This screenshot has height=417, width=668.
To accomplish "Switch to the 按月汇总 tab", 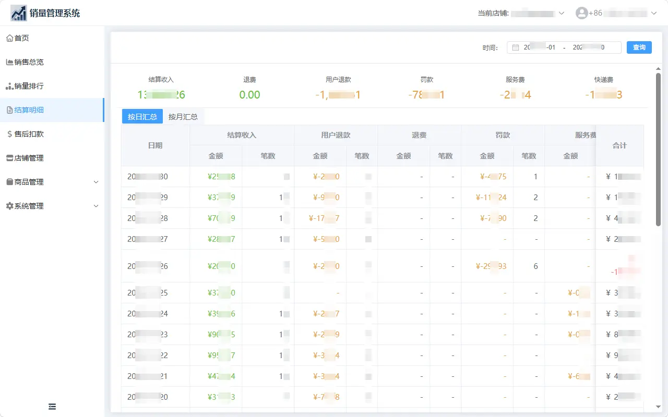I will click(183, 117).
